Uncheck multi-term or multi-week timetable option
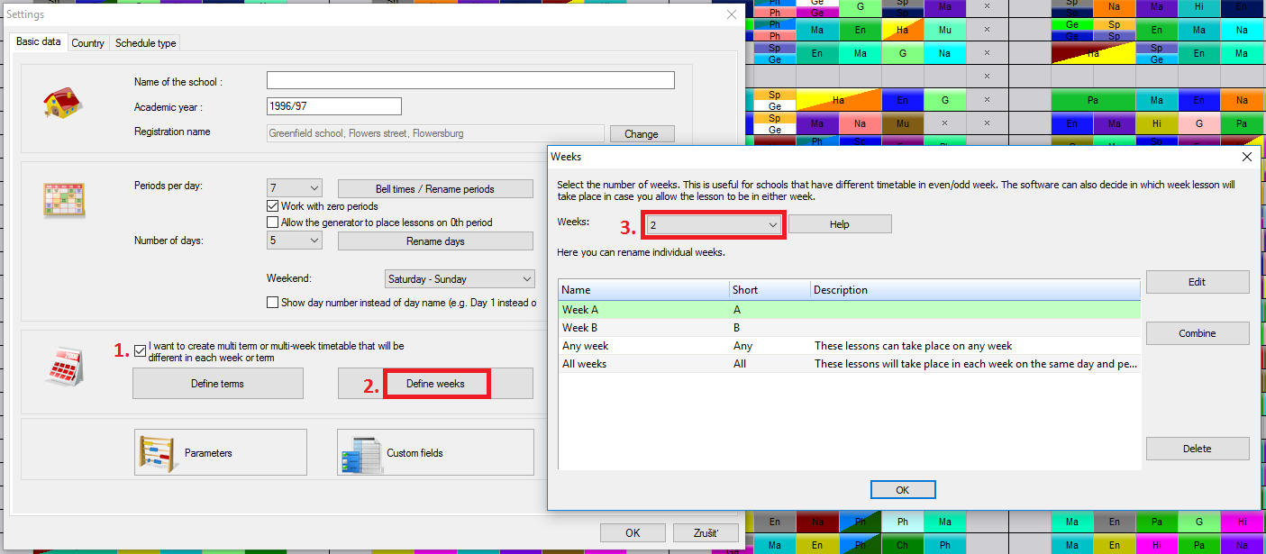This screenshot has height=554, width=1266. (140, 350)
